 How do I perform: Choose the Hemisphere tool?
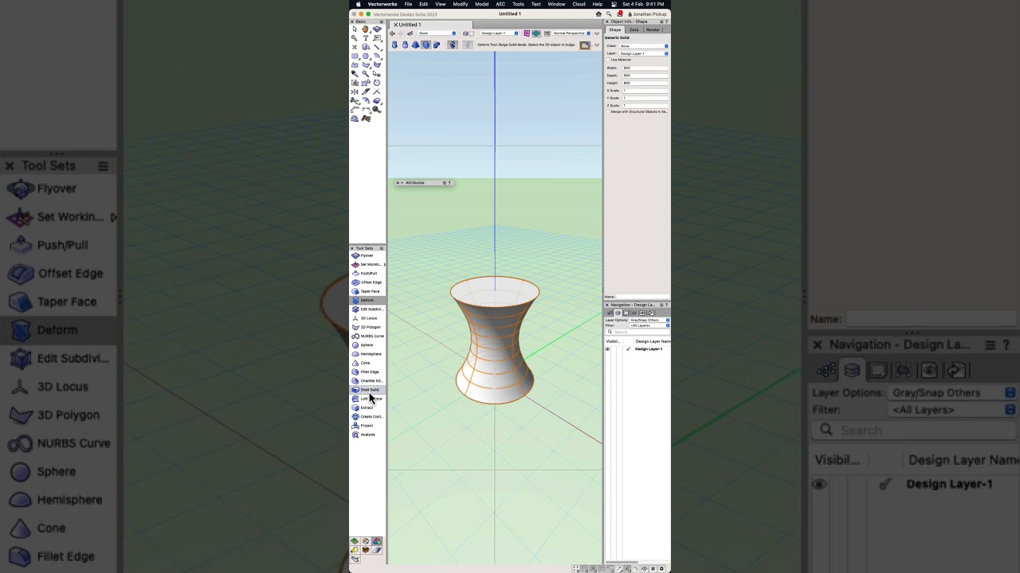tap(367, 353)
